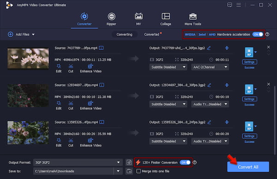Toggle Hardware acceleration switch off
Image resolution: width=277 pixels, height=179 pixels.
click(x=258, y=35)
